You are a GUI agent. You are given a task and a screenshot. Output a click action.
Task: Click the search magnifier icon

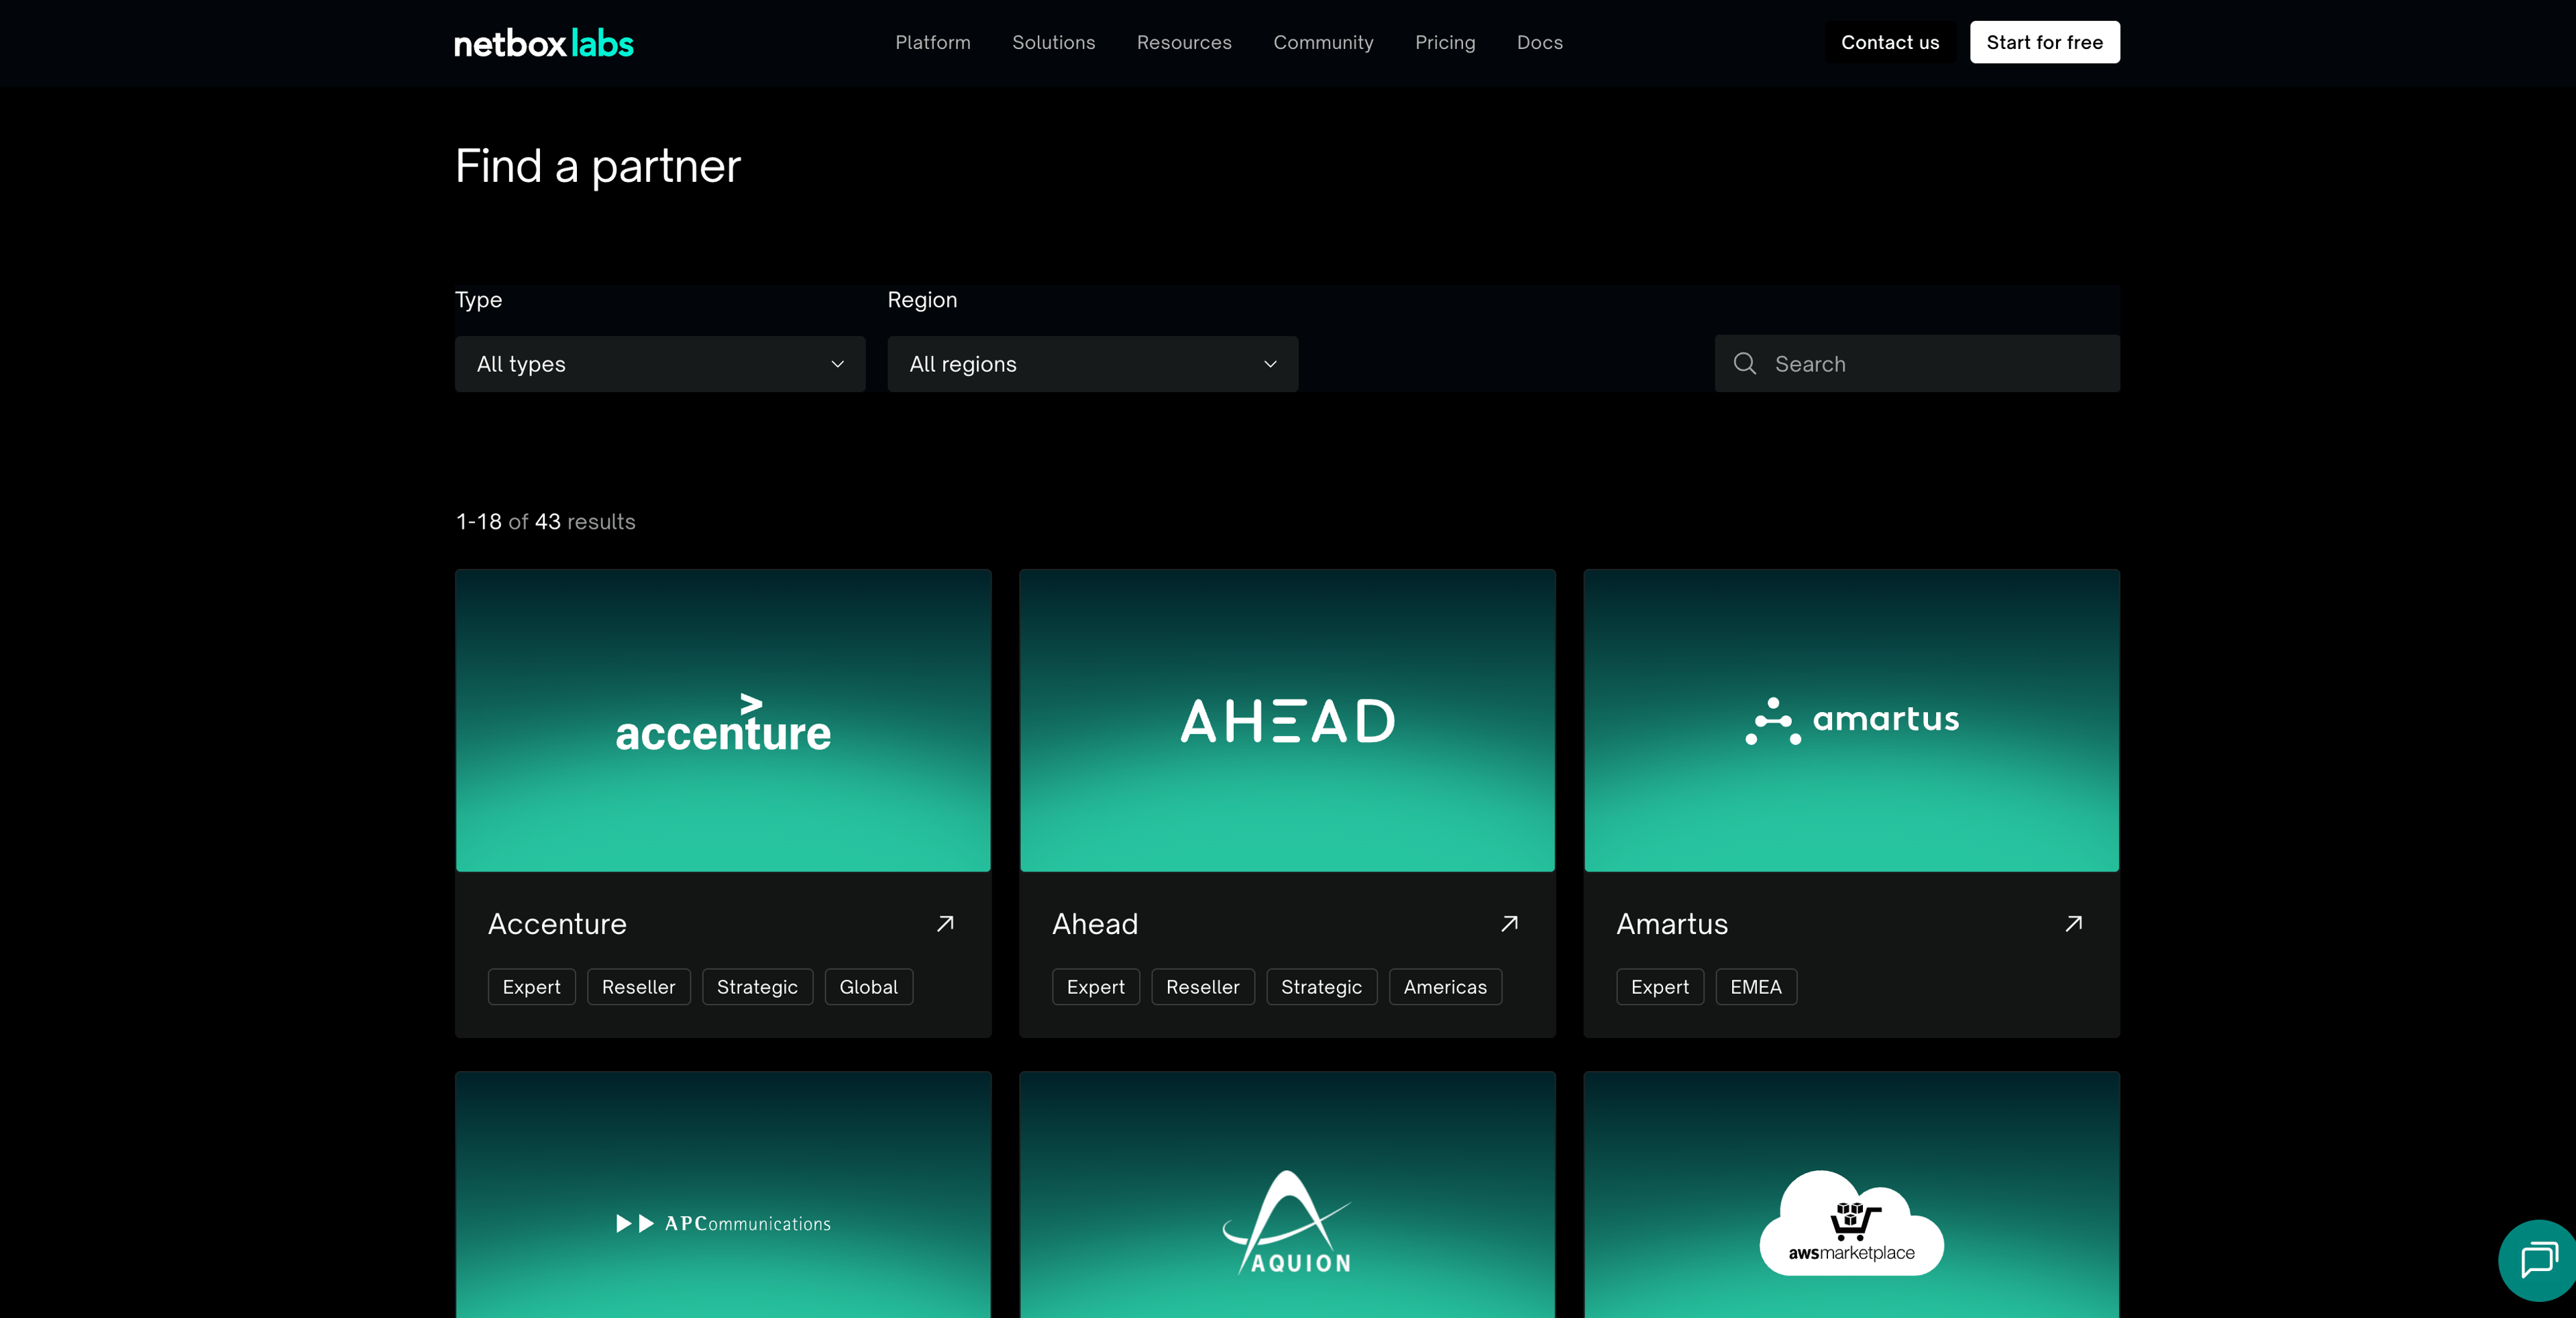tap(1745, 363)
